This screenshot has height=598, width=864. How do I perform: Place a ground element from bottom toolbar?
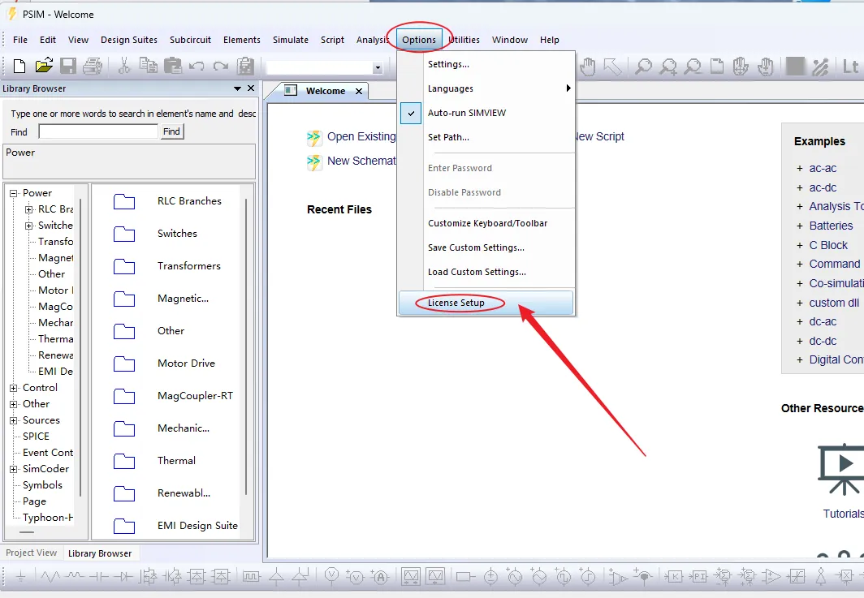[21, 577]
